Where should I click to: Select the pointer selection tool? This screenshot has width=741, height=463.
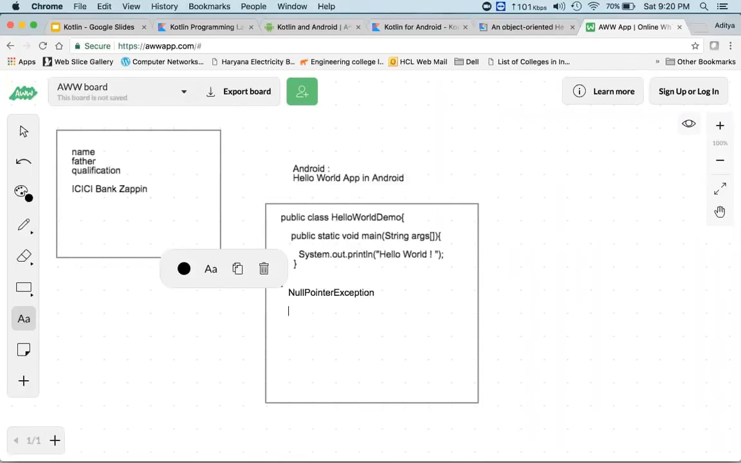[24, 131]
